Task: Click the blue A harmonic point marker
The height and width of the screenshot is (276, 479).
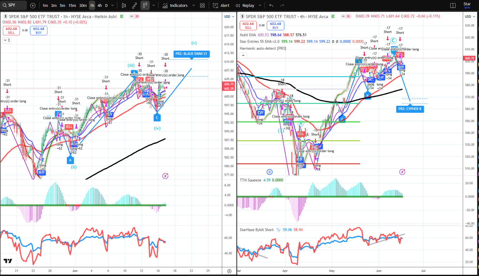Action: [x=70, y=160]
